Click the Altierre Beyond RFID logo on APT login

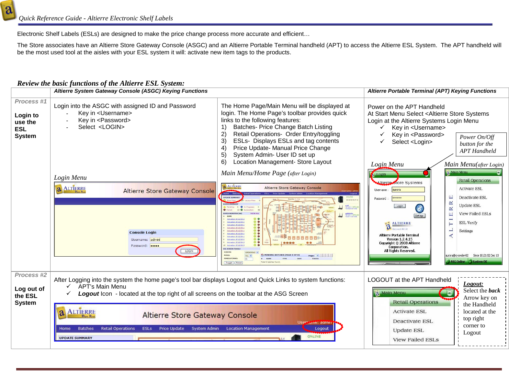click(398, 226)
